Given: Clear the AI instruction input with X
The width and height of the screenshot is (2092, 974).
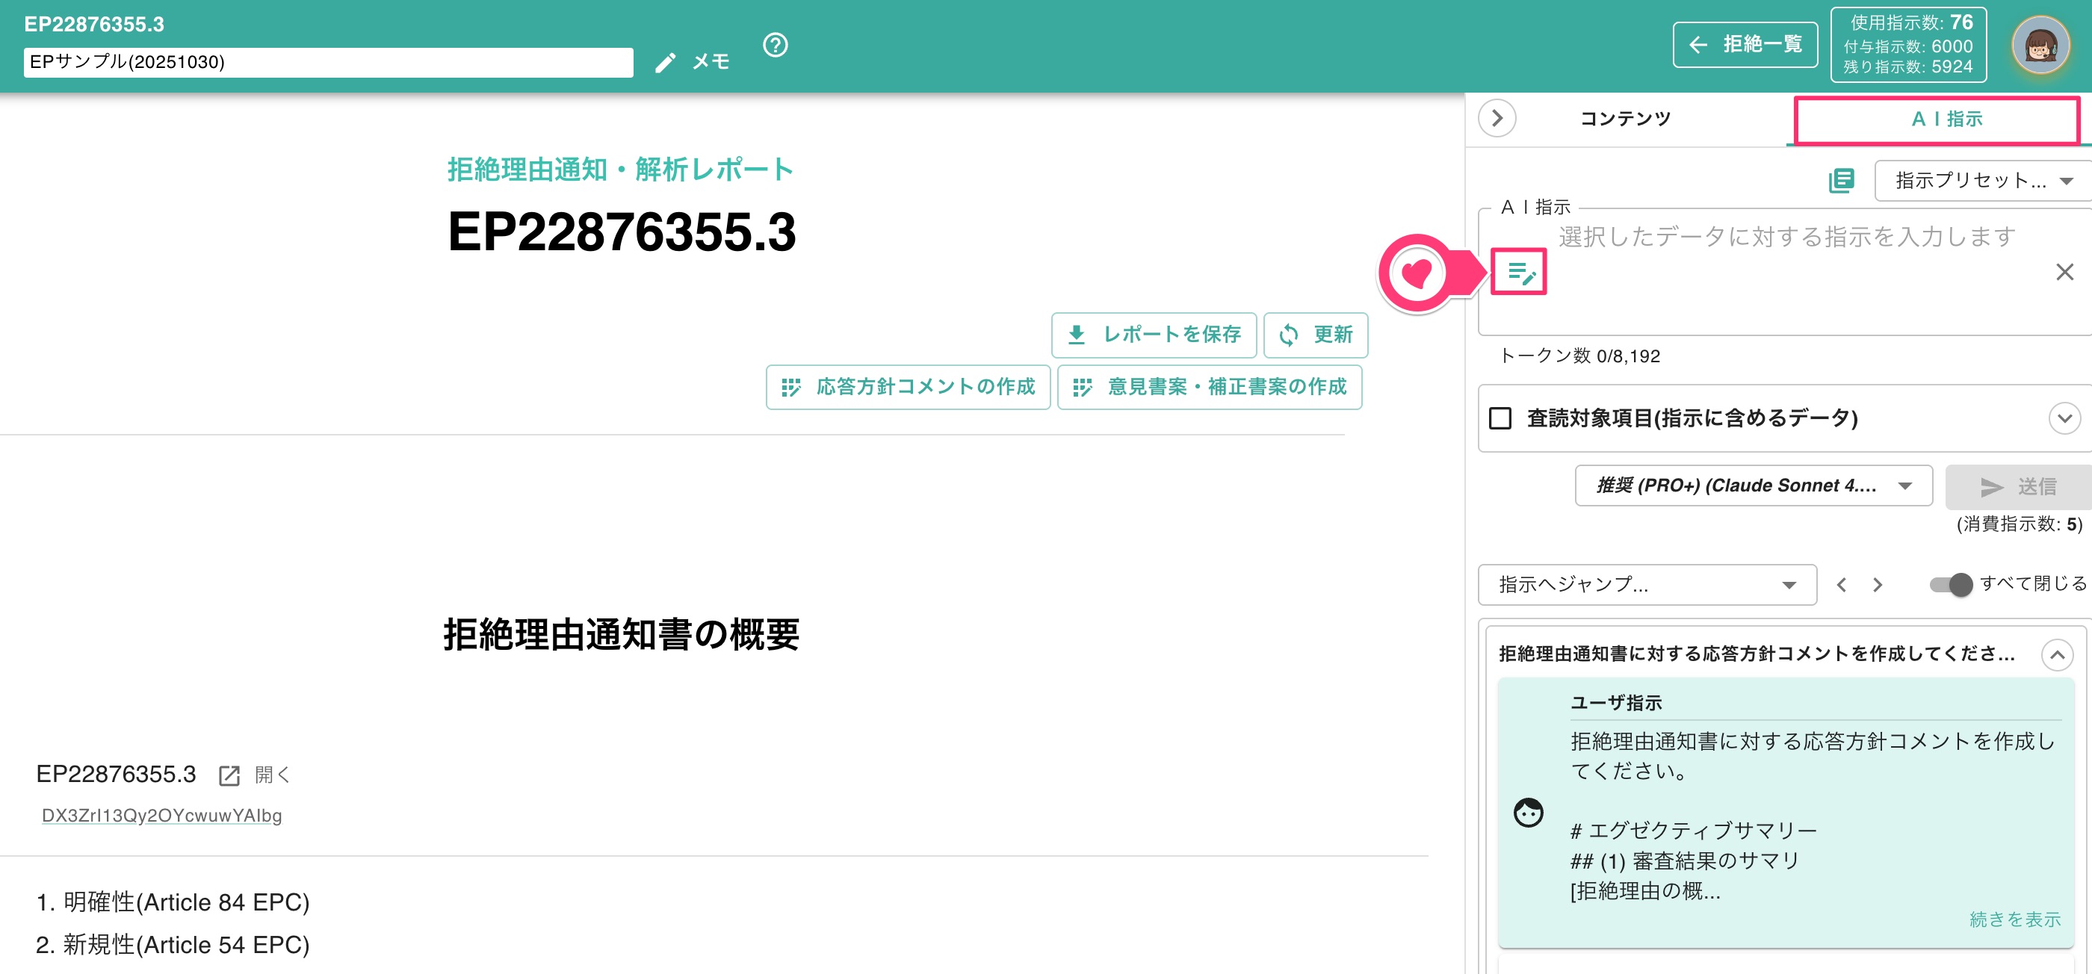Looking at the screenshot, I should pyautogui.click(x=2064, y=272).
